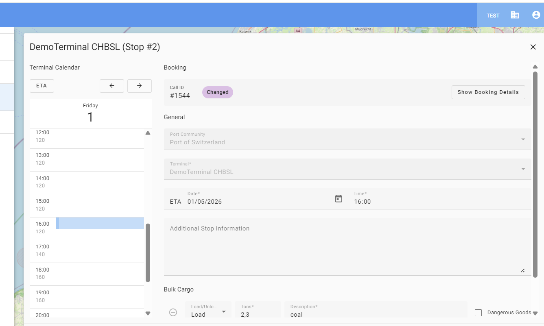Image resolution: width=544 pixels, height=326 pixels.
Task: Go to next day in Terminal Calendar
Action: coord(139,86)
